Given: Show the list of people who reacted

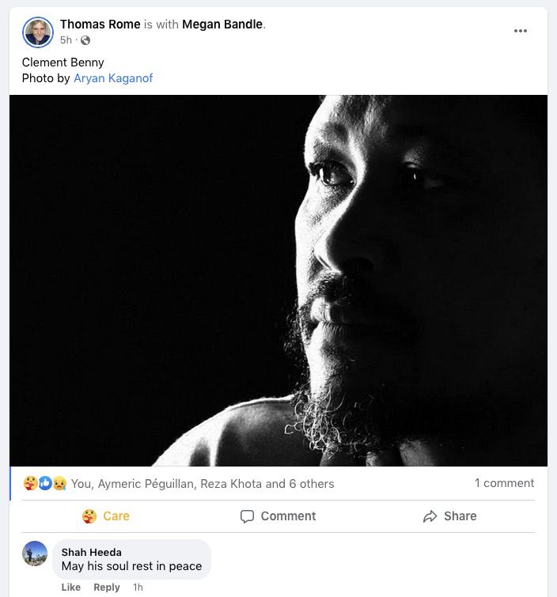Looking at the screenshot, I should point(203,484).
